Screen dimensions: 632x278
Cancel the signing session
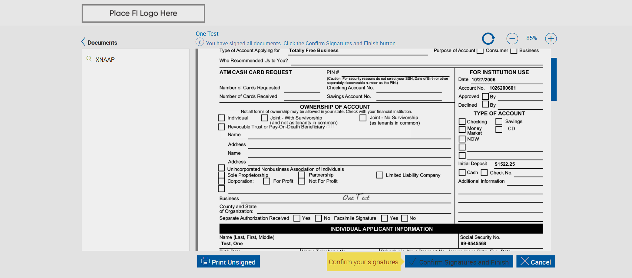click(x=536, y=262)
